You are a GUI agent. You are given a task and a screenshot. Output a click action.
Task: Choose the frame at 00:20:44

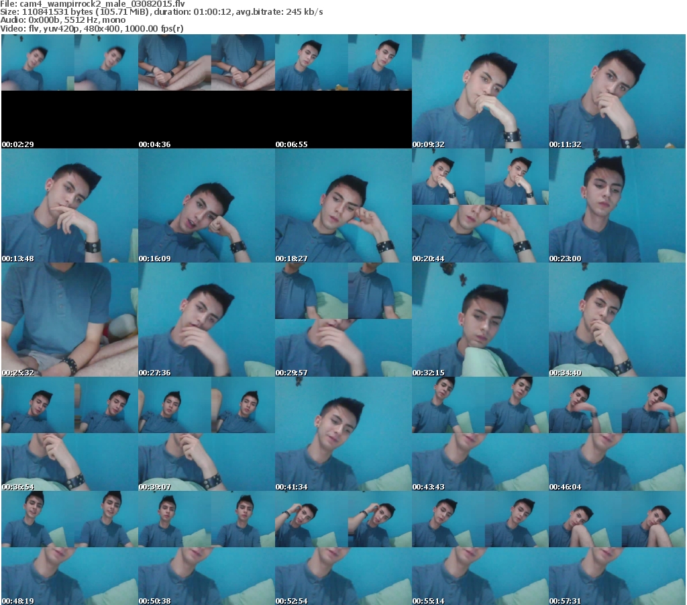tap(480, 205)
